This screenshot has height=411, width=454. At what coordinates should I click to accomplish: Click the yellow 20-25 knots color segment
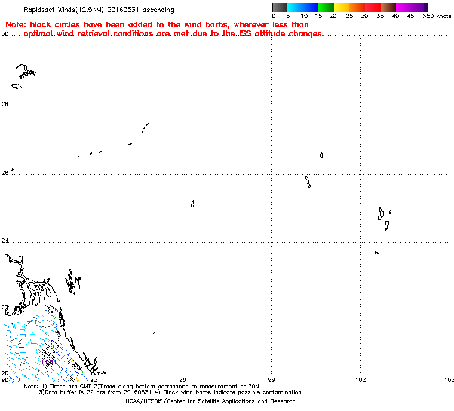click(x=342, y=7)
